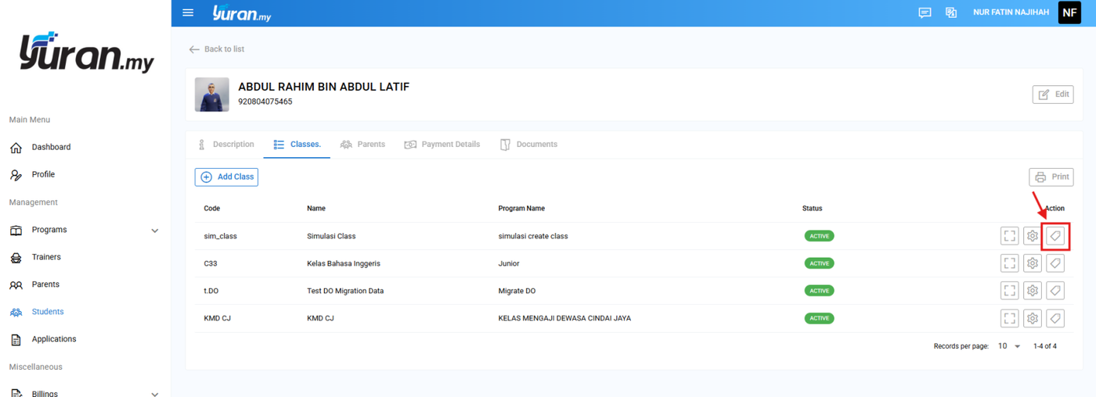
Task: Click ACTIVE status badge for C33
Action: [819, 263]
